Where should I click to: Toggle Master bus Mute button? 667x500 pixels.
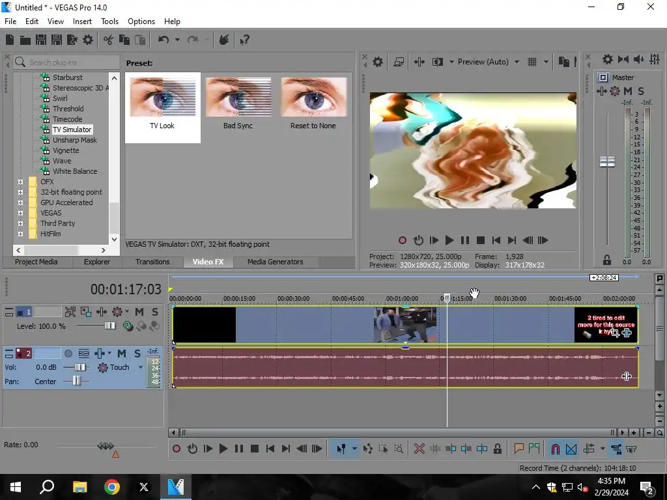(628, 91)
